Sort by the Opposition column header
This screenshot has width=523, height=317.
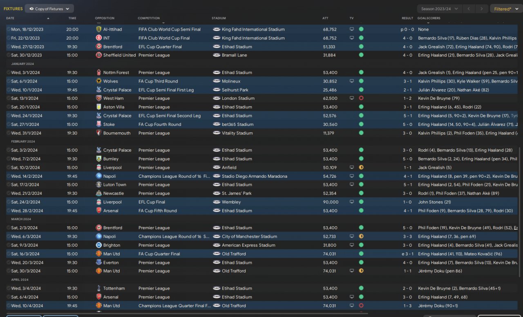click(x=105, y=18)
